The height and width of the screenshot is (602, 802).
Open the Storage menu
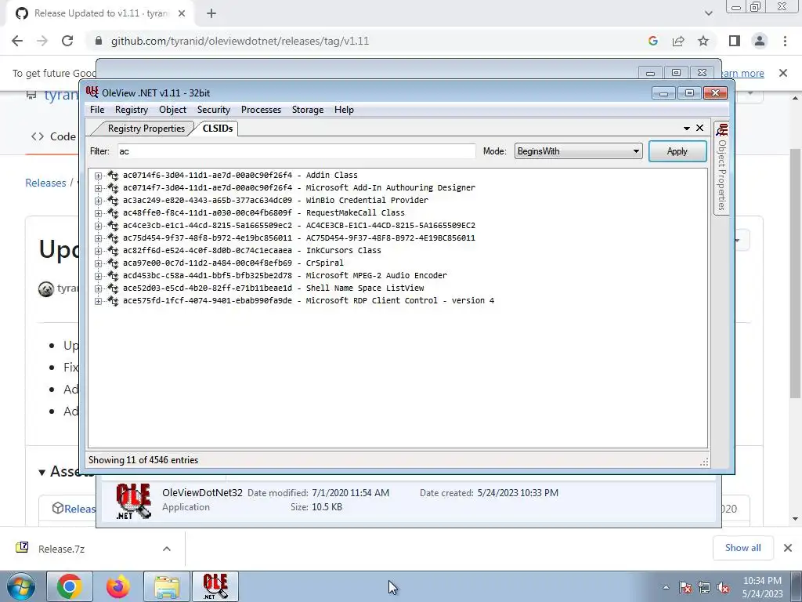307,110
